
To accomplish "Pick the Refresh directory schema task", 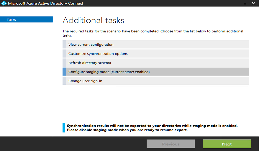I will pyautogui.click(x=156, y=63).
